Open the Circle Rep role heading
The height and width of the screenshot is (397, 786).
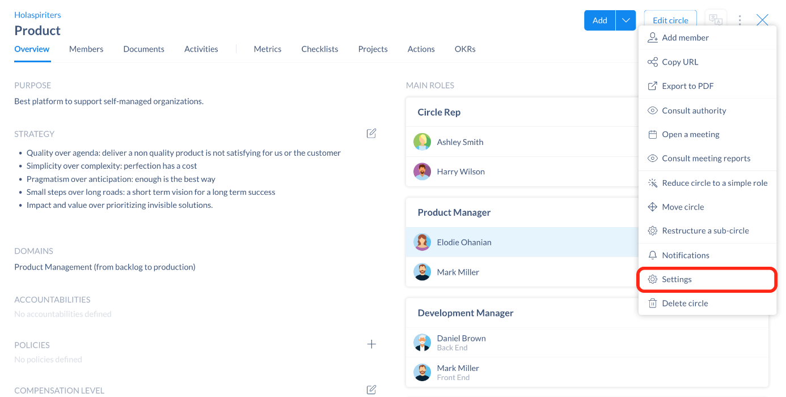point(439,112)
